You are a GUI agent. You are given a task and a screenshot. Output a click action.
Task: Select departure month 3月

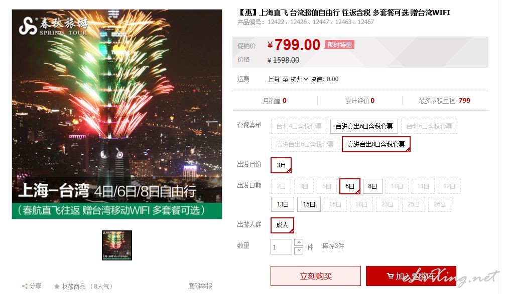pyautogui.click(x=281, y=165)
